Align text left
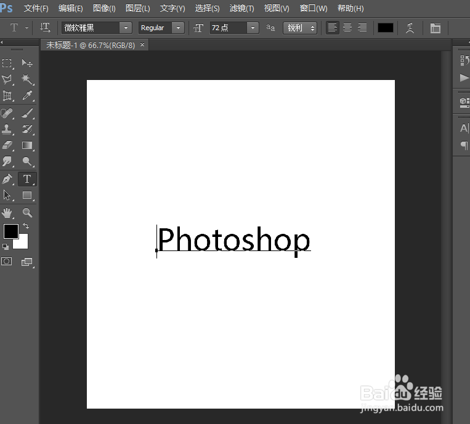 pos(333,28)
